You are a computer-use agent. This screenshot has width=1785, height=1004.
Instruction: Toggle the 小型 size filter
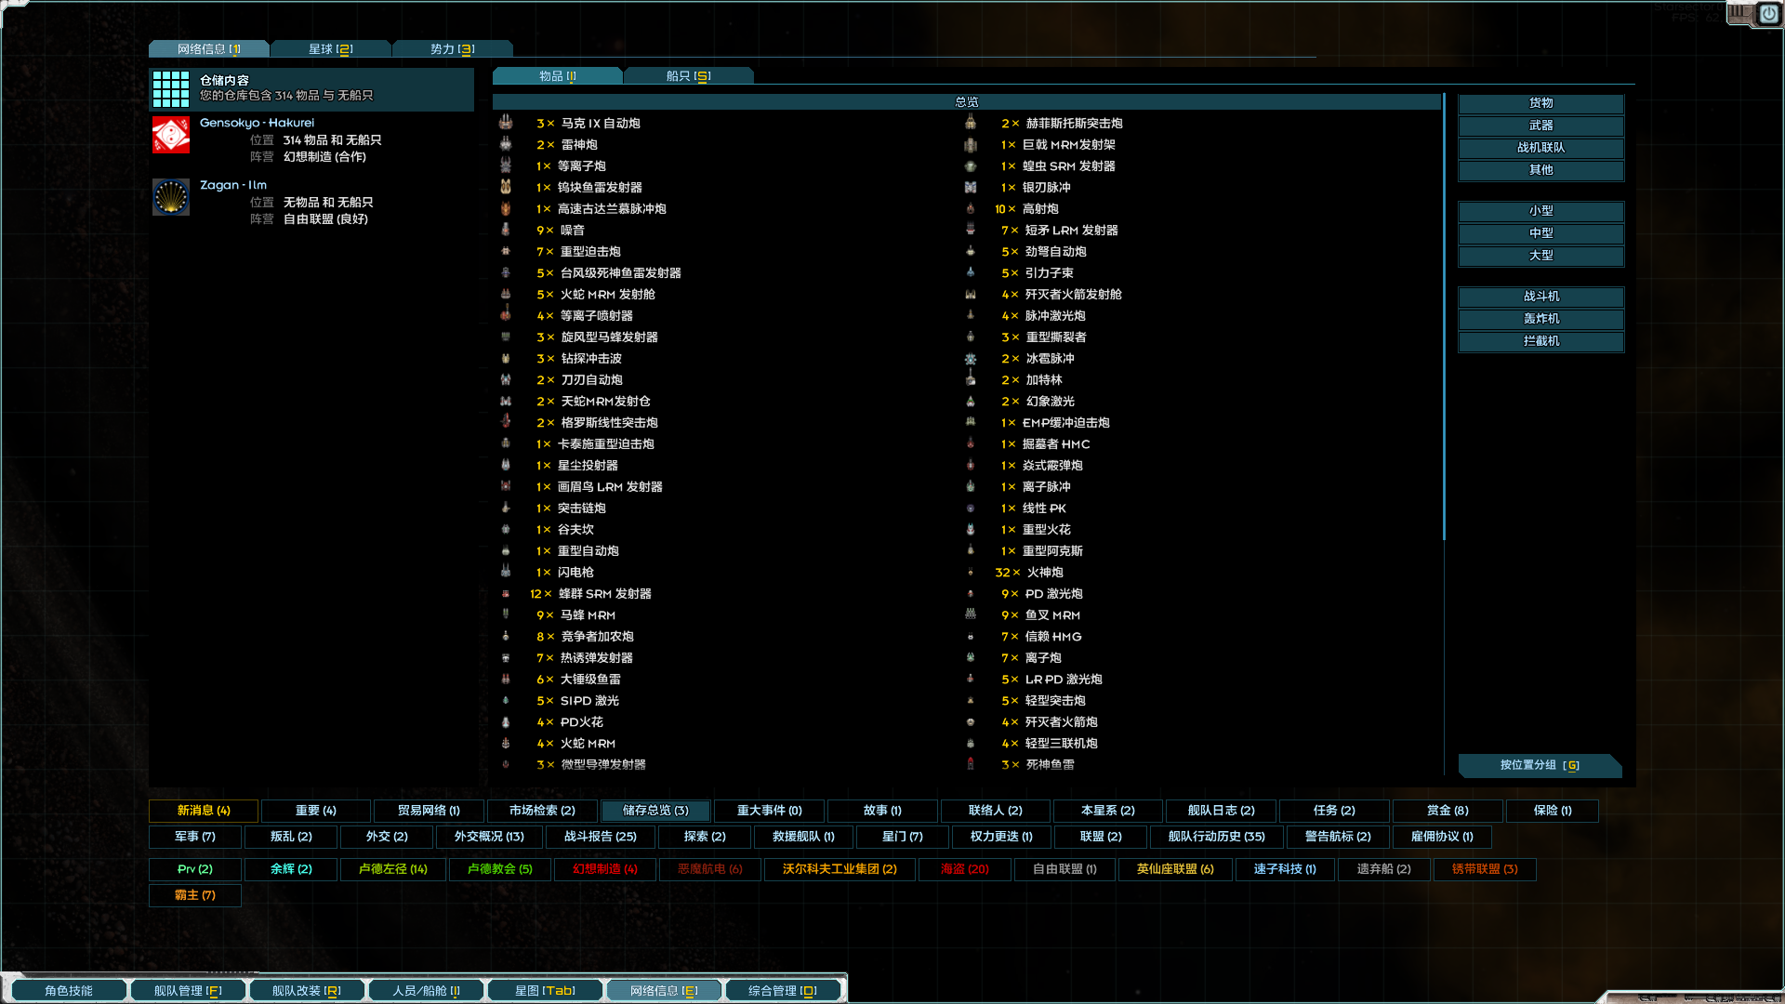(1540, 211)
